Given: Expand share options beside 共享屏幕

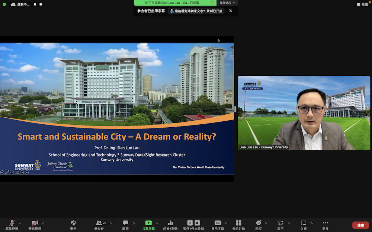Looking at the screenshot, I should (157, 223).
